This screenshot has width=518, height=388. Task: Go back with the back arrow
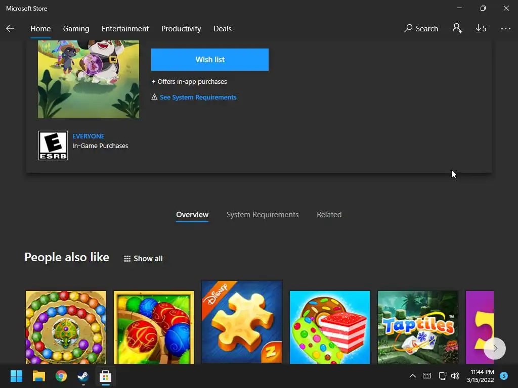tap(10, 29)
